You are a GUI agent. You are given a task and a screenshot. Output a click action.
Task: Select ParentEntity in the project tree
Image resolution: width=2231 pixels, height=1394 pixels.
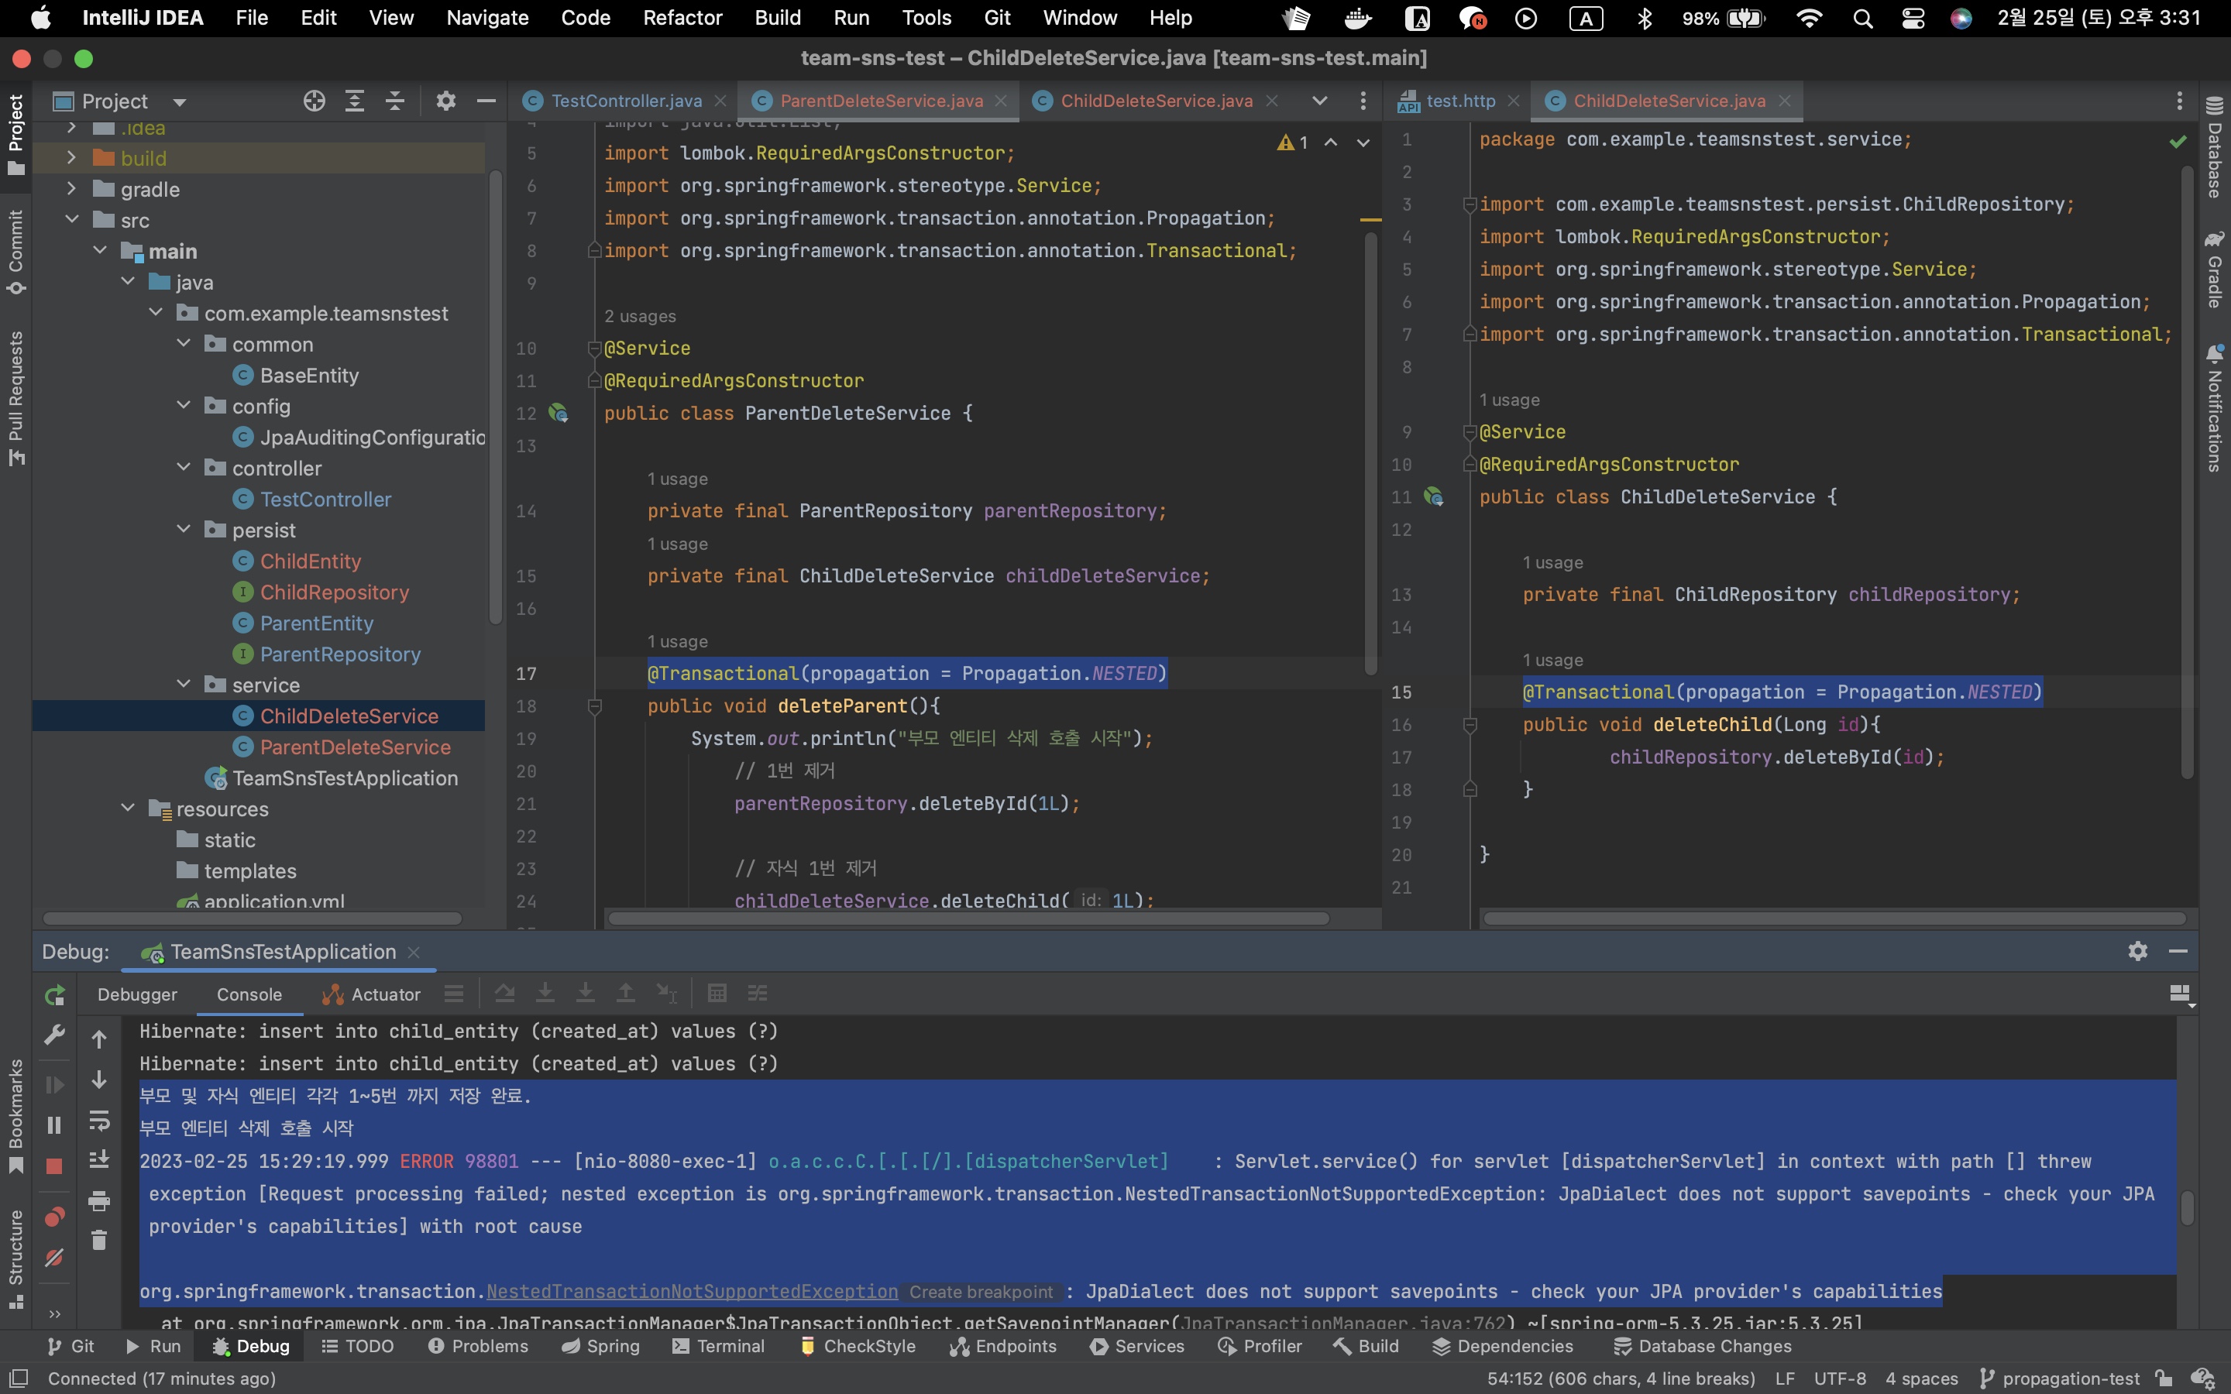click(x=316, y=623)
